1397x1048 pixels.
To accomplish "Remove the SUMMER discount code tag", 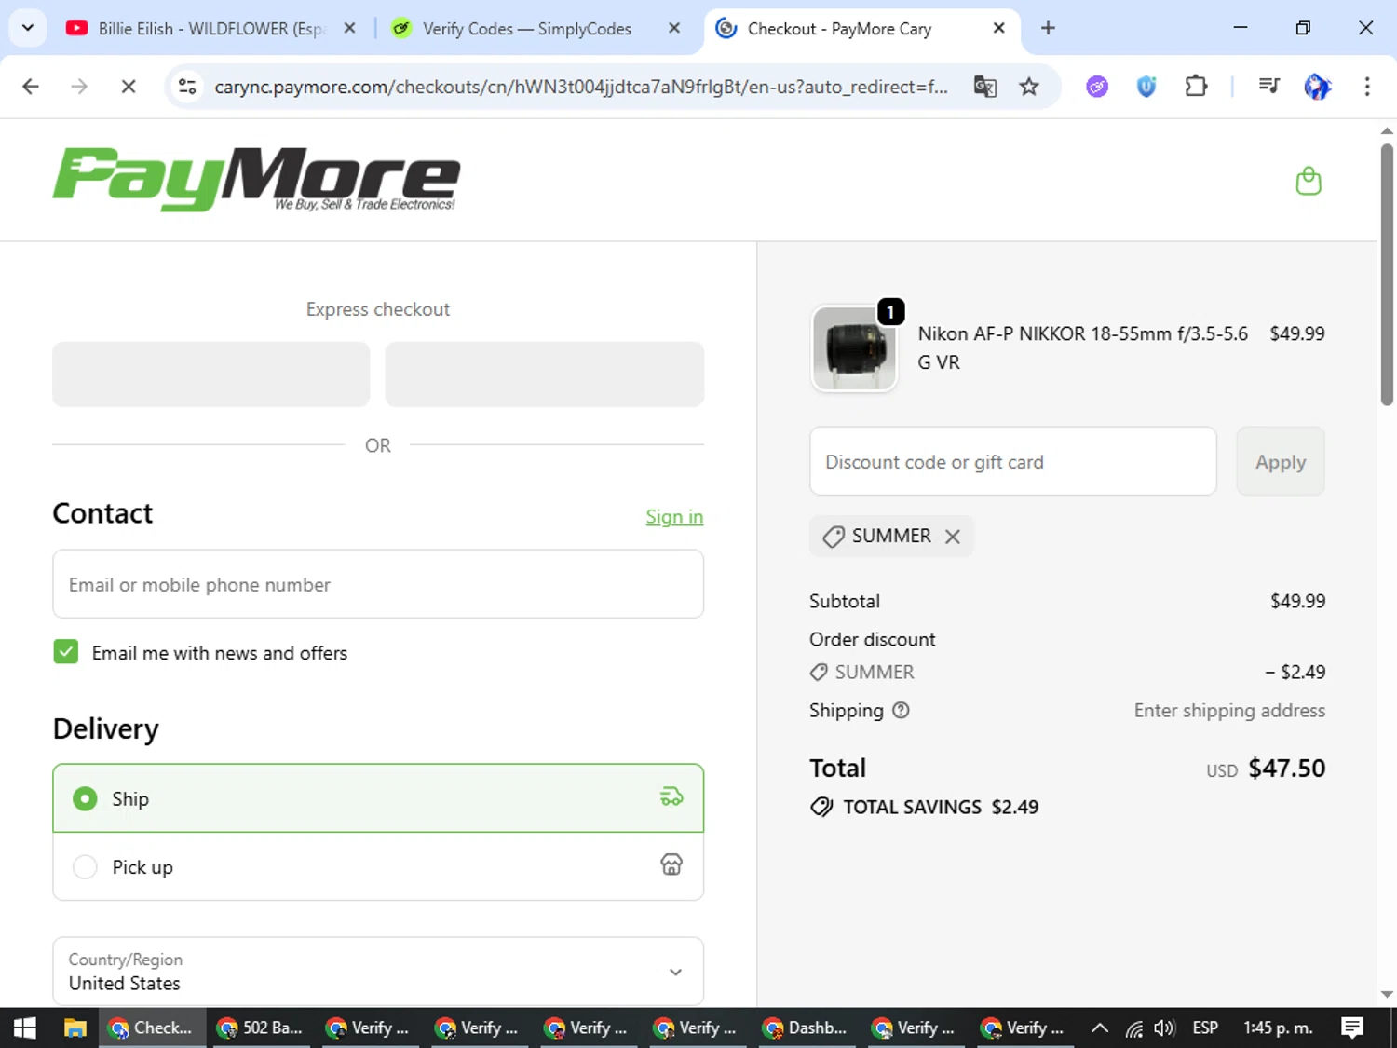I will (x=952, y=537).
